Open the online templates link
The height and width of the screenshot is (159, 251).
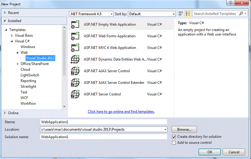click(x=121, y=112)
